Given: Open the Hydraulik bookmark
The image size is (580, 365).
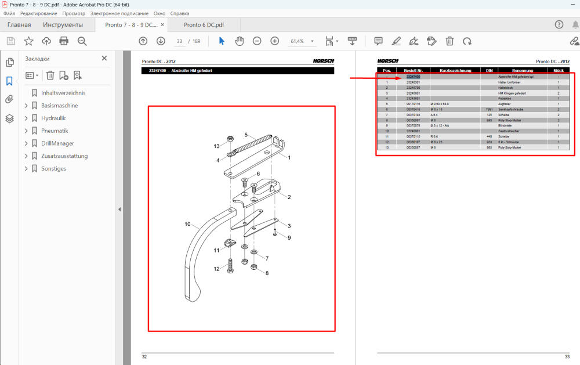Looking at the screenshot, I should 53,118.
